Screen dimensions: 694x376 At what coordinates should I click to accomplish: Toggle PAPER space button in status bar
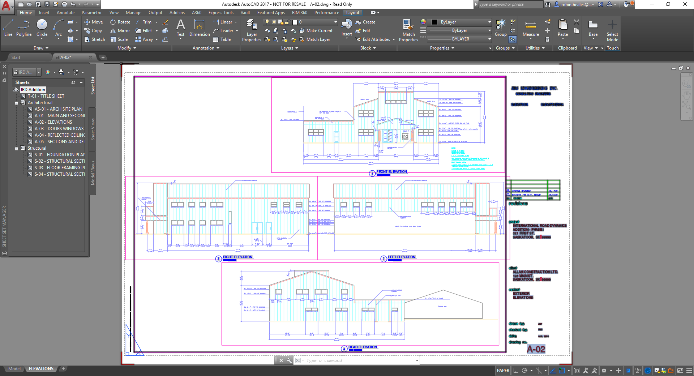[503, 371]
